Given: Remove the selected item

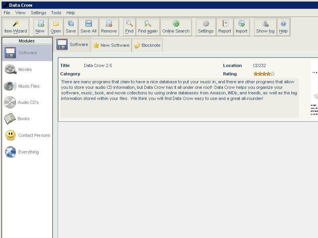Looking at the screenshot, I should pyautogui.click(x=109, y=27).
